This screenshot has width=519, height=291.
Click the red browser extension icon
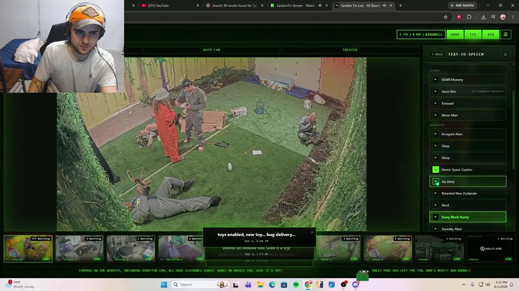pos(459,17)
